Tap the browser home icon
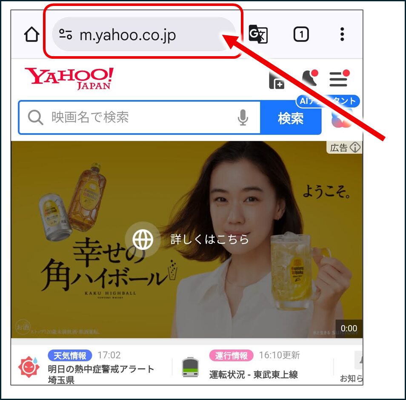 pyautogui.click(x=31, y=34)
